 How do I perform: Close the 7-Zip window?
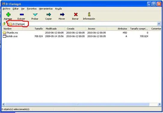click(159, 4)
